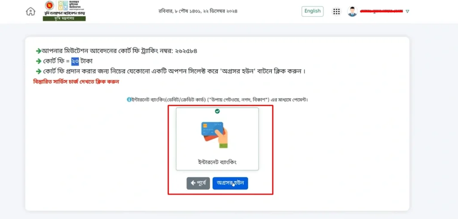458x219 pixels.
Task: Click the land management automation logo
Action: coord(71,6)
